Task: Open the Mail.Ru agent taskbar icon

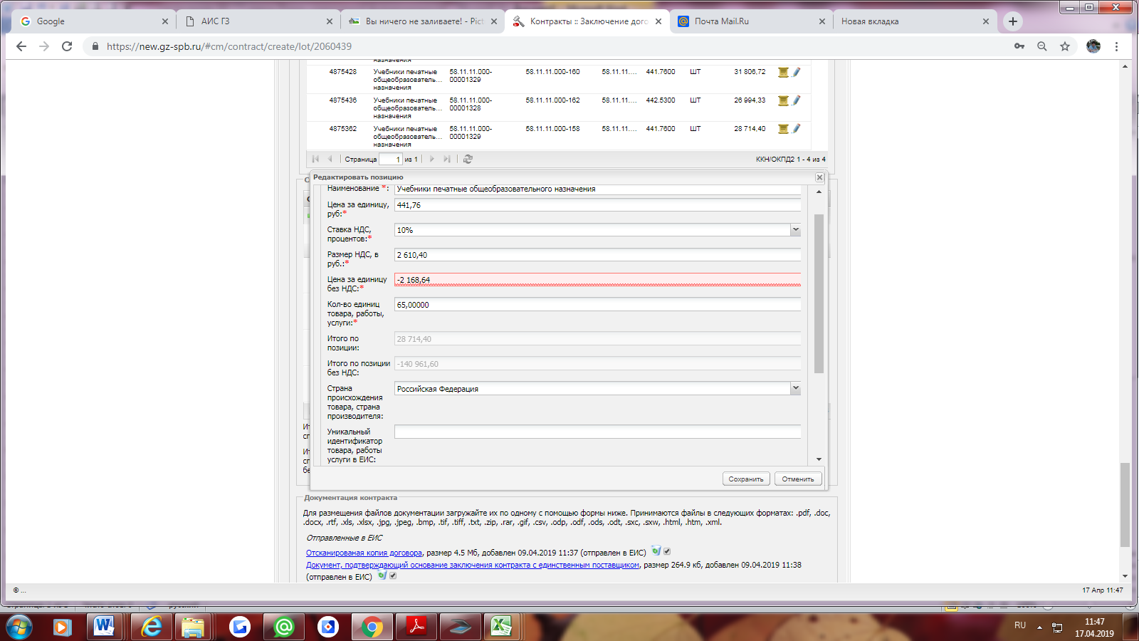Action: click(x=284, y=627)
